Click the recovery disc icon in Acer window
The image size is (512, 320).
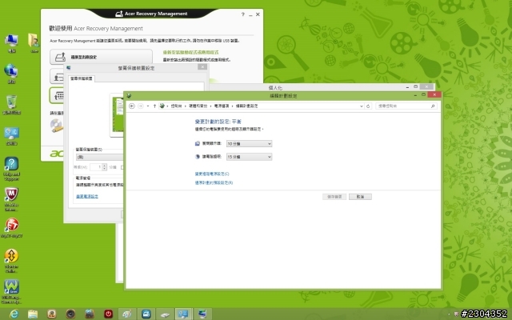tap(57, 126)
